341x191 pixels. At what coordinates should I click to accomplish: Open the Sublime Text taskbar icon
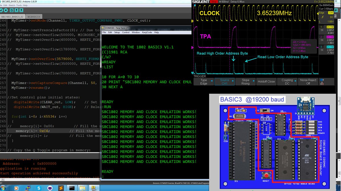[61, 188]
